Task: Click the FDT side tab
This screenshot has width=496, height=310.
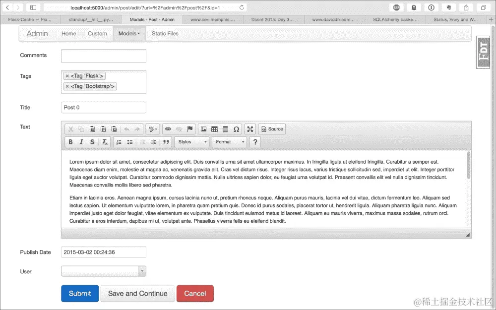Action: 483,52
